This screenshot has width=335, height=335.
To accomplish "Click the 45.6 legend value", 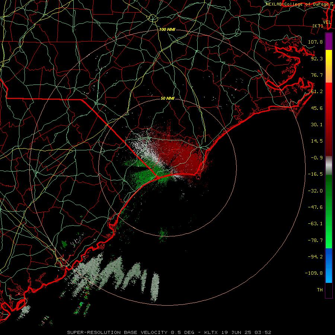I will 317,108.
